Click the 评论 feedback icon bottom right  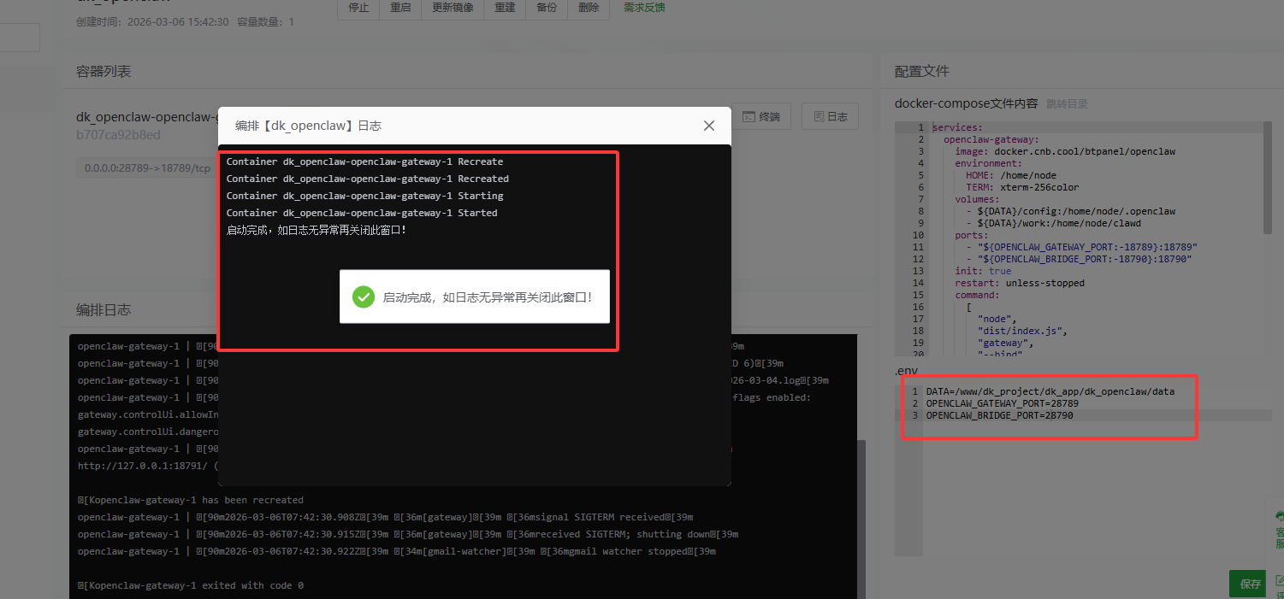(1280, 581)
